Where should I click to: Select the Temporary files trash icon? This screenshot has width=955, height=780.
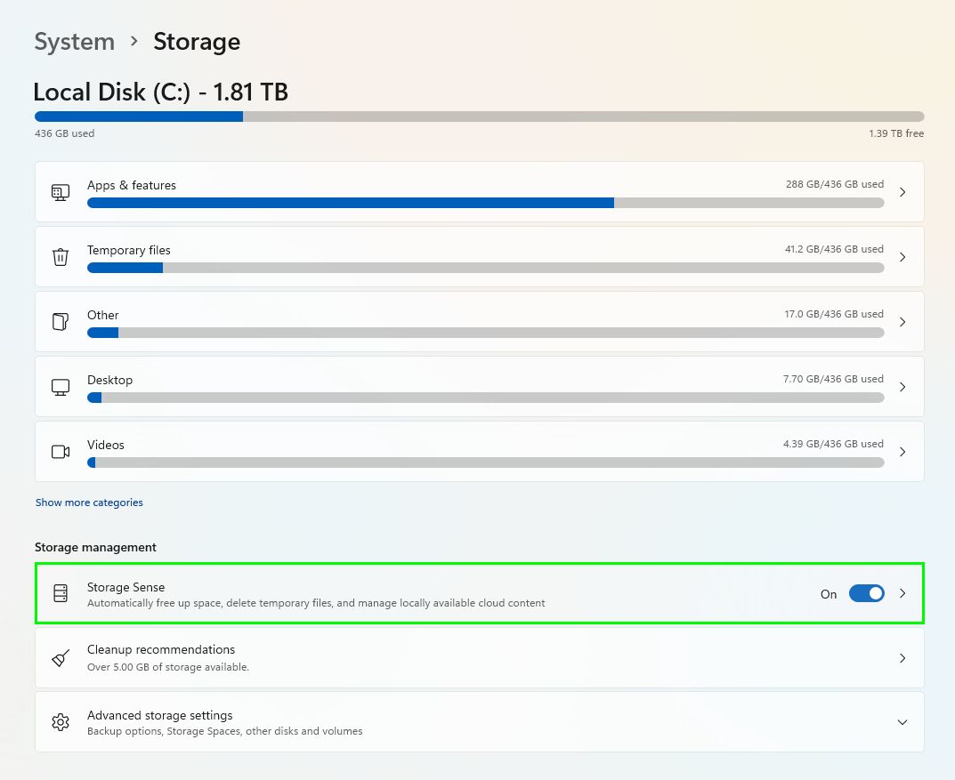click(60, 256)
